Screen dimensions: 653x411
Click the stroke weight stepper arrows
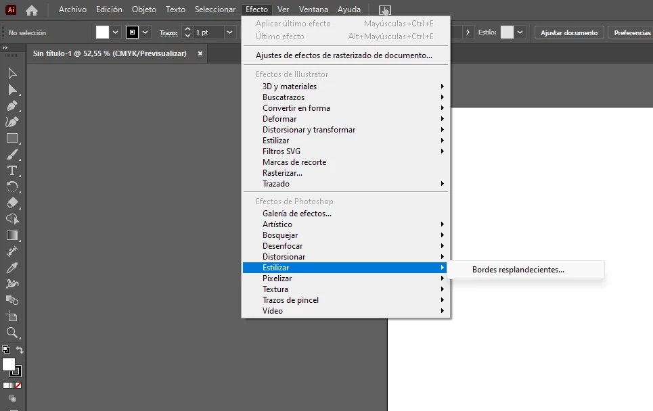tap(187, 32)
